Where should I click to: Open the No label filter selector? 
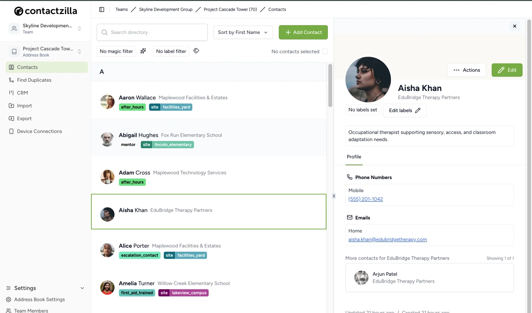point(171,51)
